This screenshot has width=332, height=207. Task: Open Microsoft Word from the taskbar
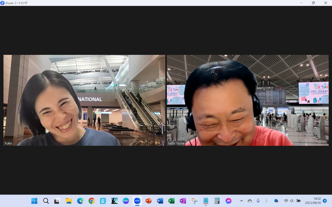[x=160, y=201]
